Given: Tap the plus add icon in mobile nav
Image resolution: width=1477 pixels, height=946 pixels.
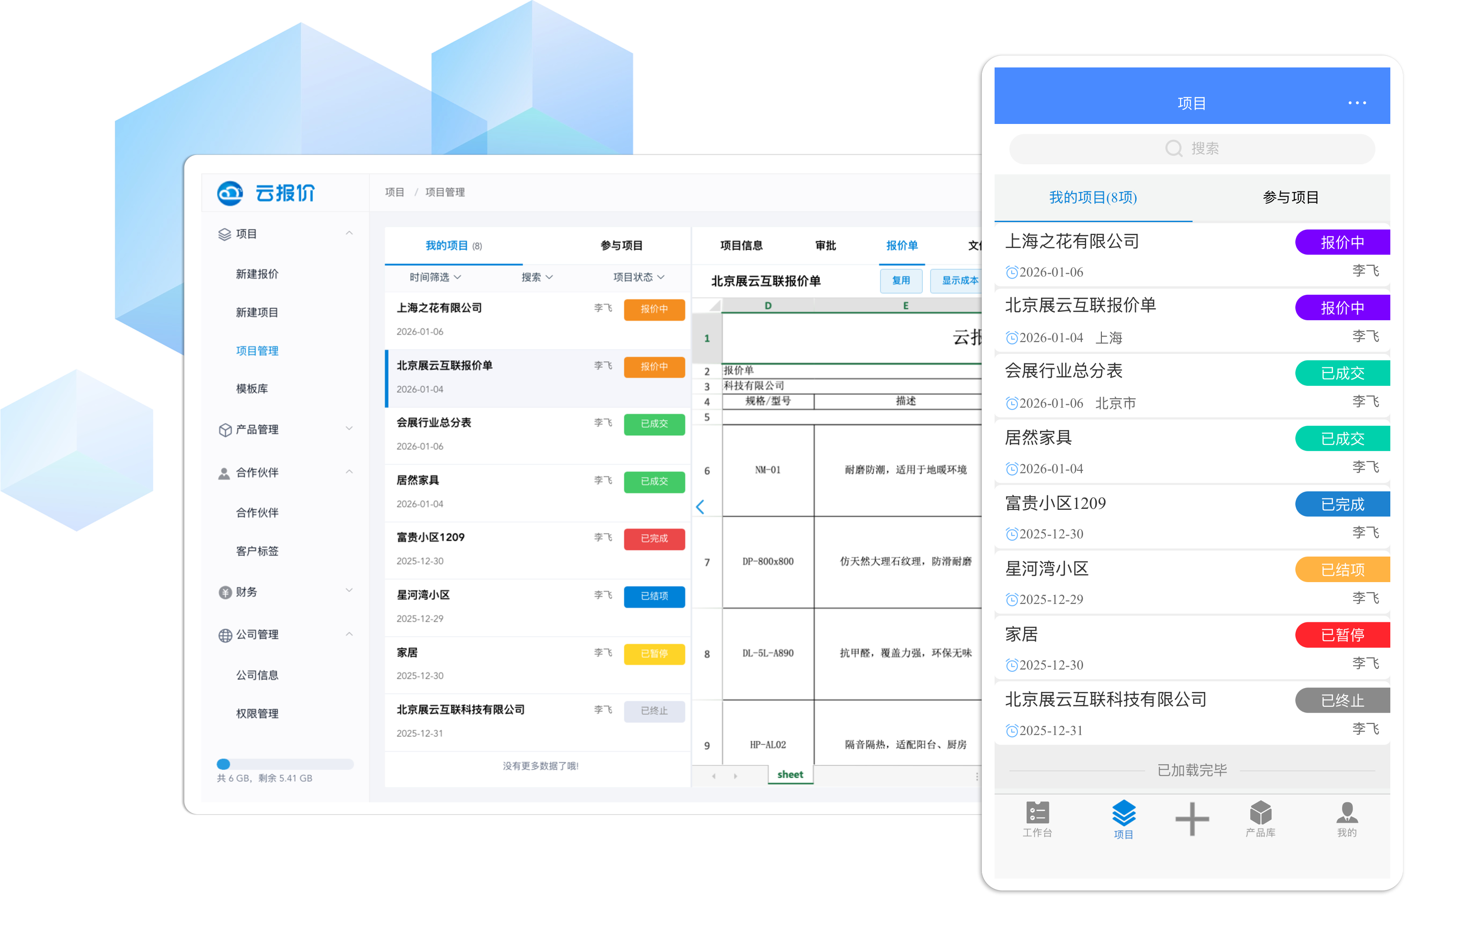Looking at the screenshot, I should pyautogui.click(x=1191, y=818).
